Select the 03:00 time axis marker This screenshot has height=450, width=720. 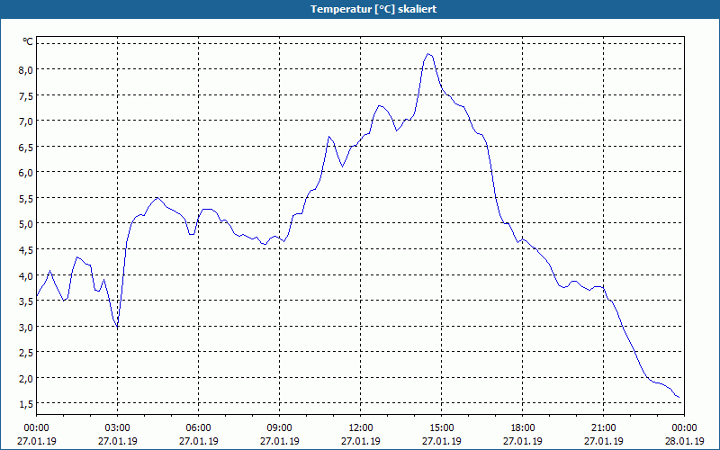click(x=118, y=428)
